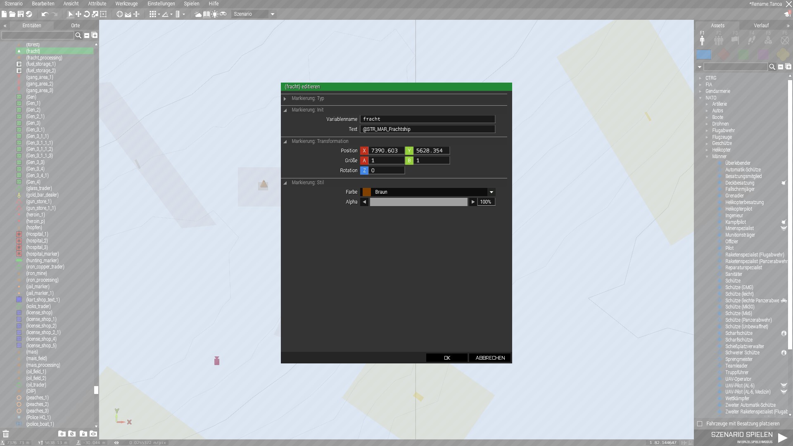The width and height of the screenshot is (793, 446).
Task: Expand the Markierung: Typ section
Action: tap(285, 99)
